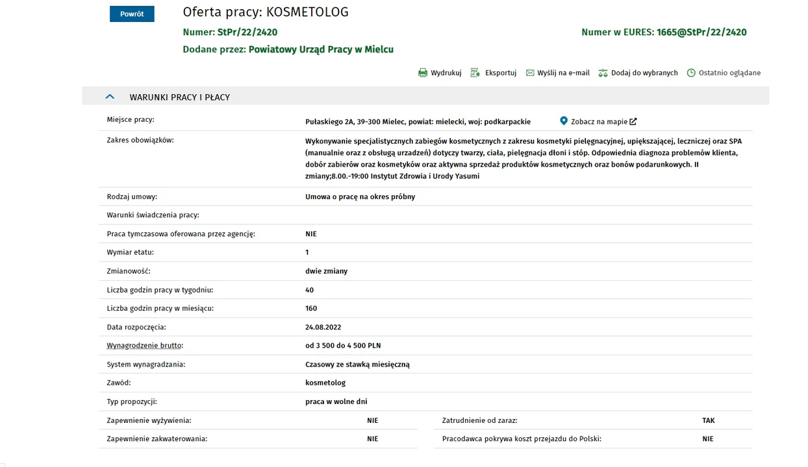The height and width of the screenshot is (467, 808).
Task: Click the Wynagrodzenie brutto label
Action: [x=145, y=346]
